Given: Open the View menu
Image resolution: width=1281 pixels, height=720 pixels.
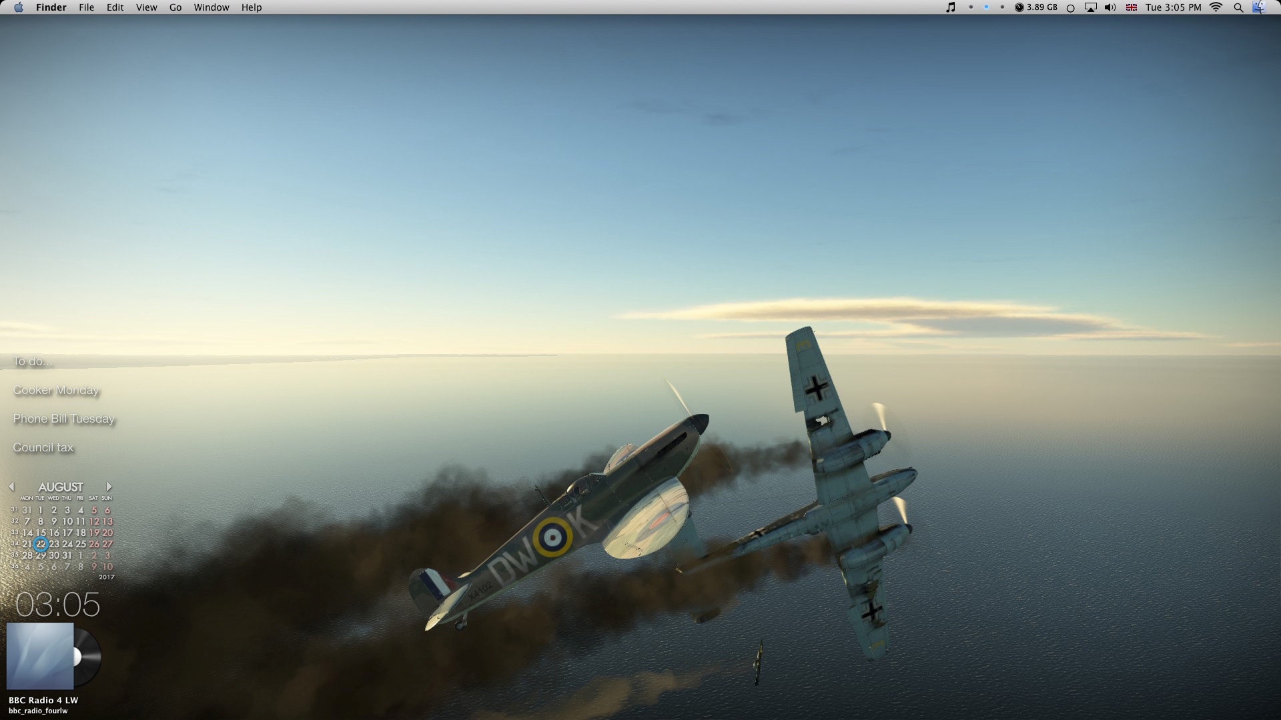Looking at the screenshot, I should [146, 7].
